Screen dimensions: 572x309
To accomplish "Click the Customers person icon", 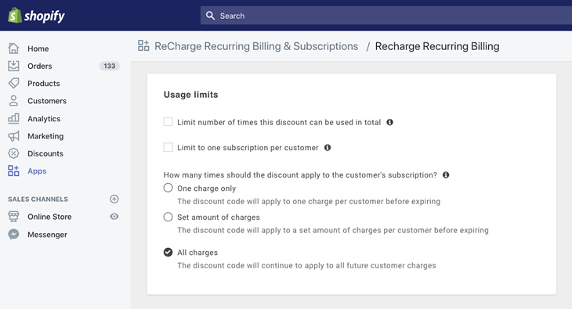I will coord(13,101).
